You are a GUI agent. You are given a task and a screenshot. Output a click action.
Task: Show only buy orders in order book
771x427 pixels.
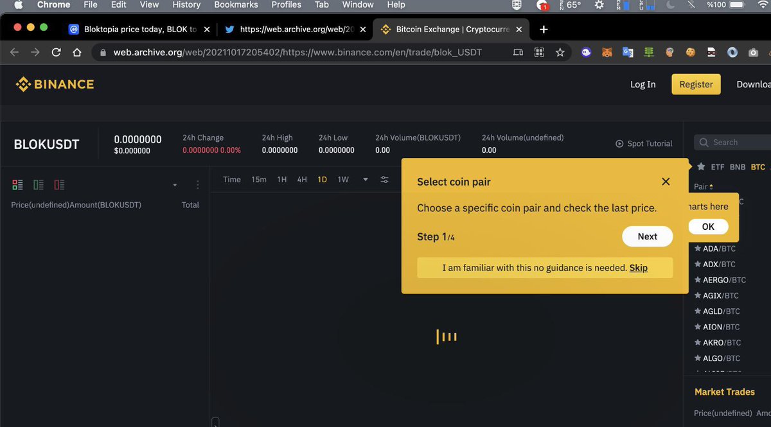point(38,184)
